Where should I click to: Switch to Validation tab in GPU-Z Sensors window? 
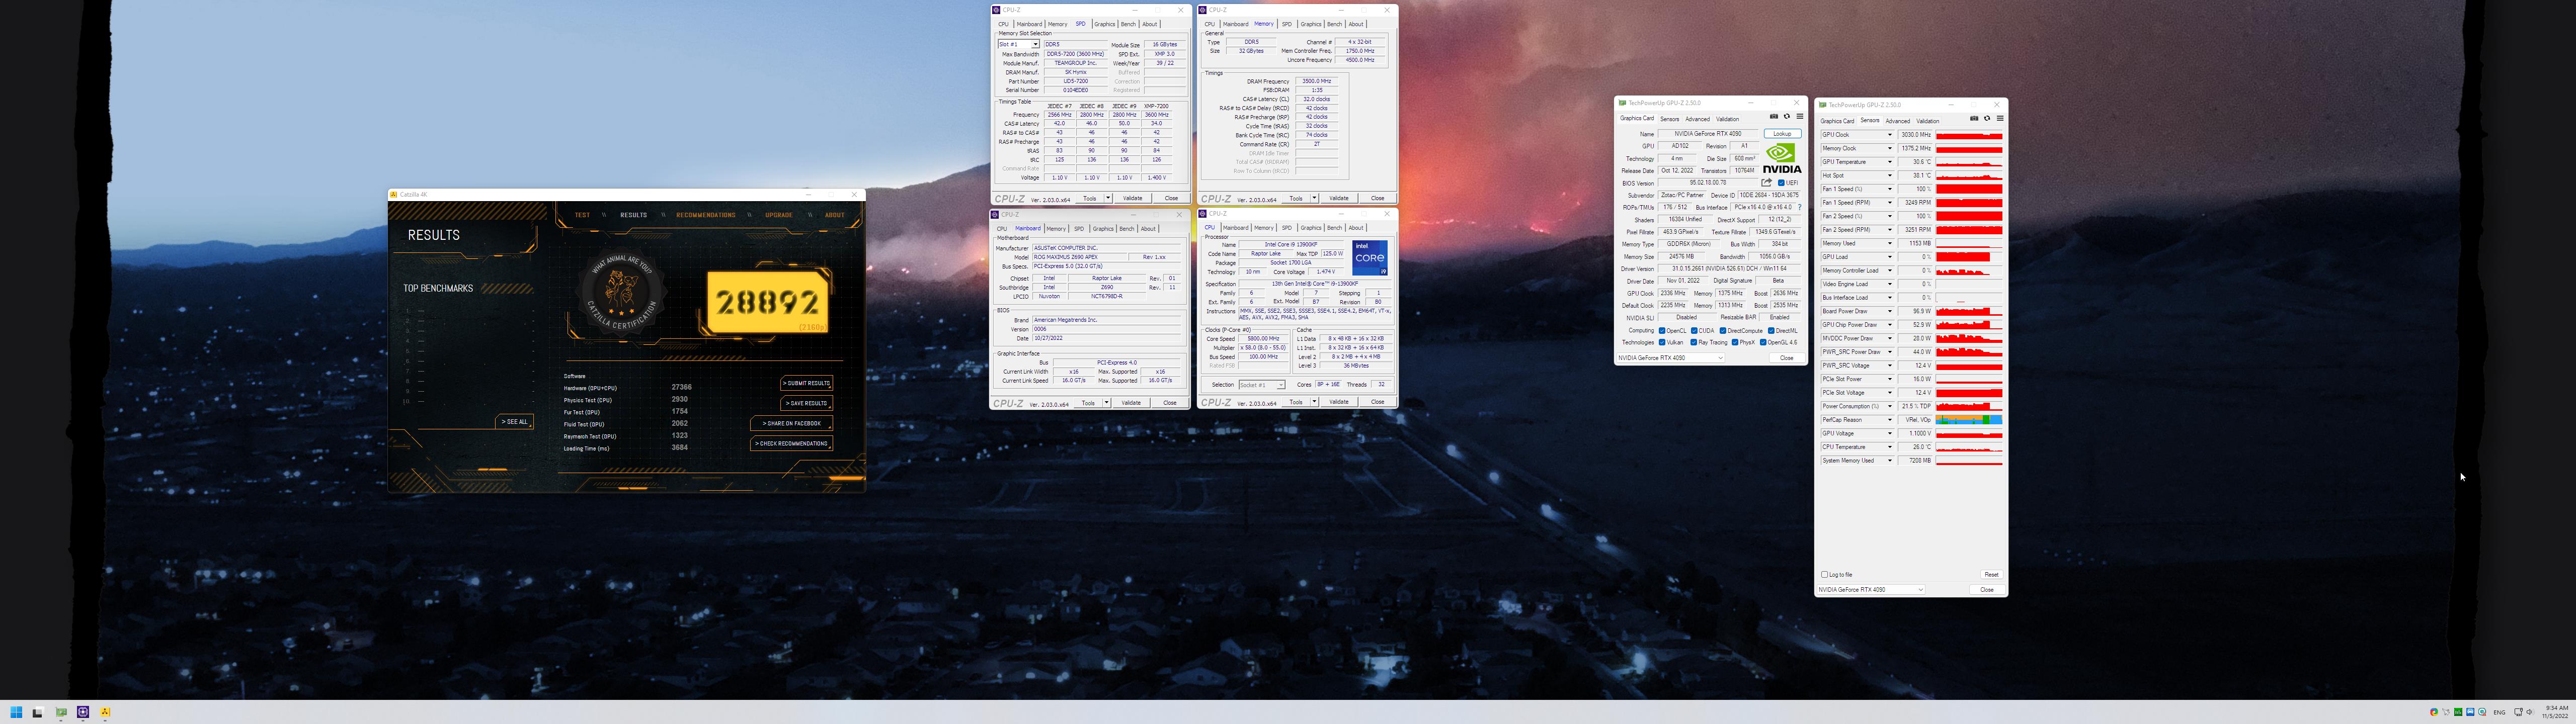(x=1928, y=121)
